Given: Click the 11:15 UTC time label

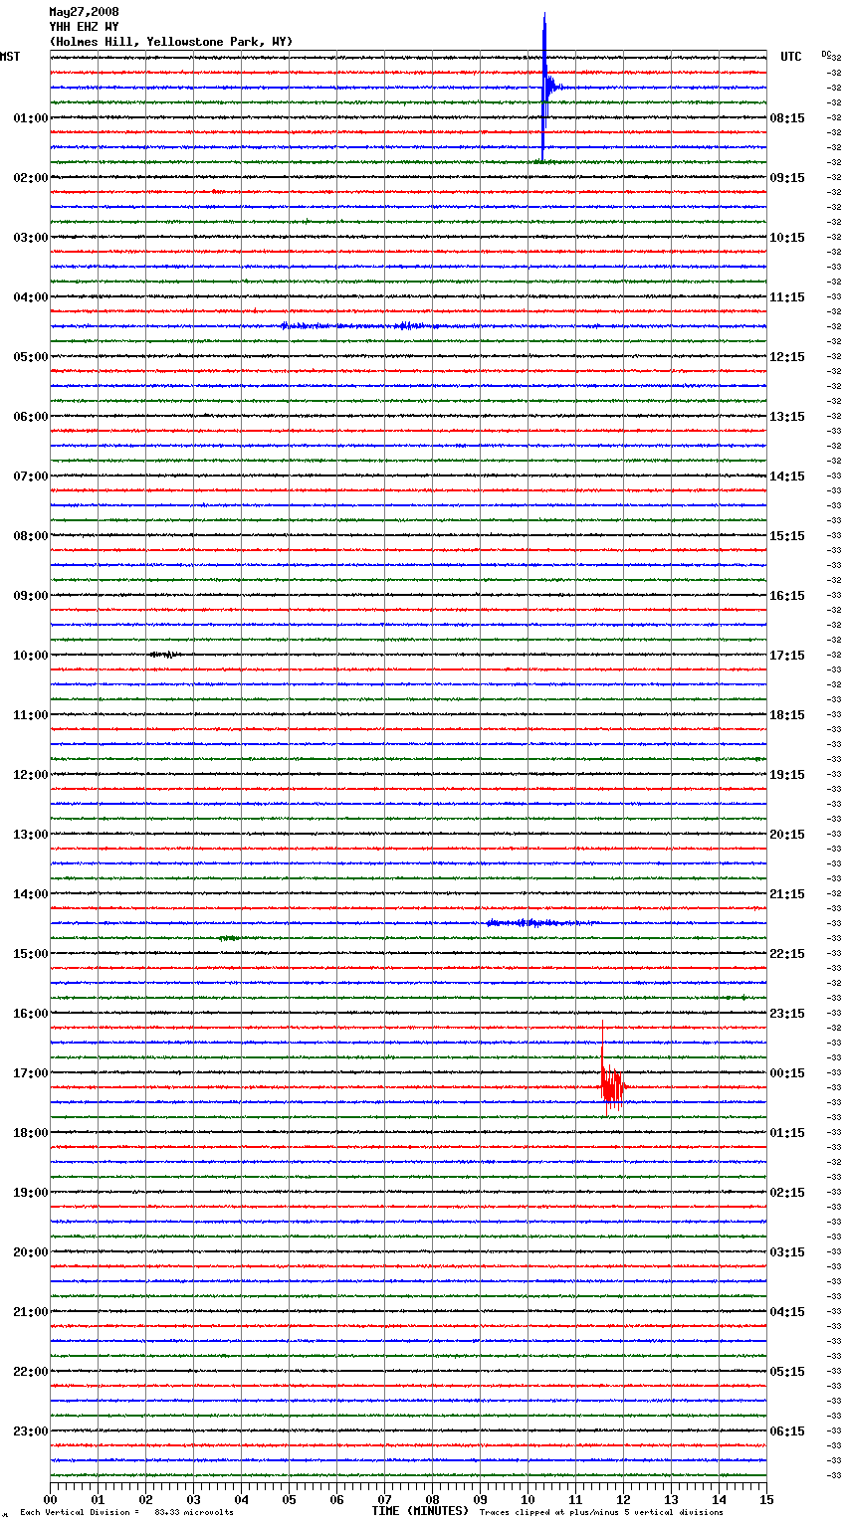Looking at the screenshot, I should [x=787, y=297].
